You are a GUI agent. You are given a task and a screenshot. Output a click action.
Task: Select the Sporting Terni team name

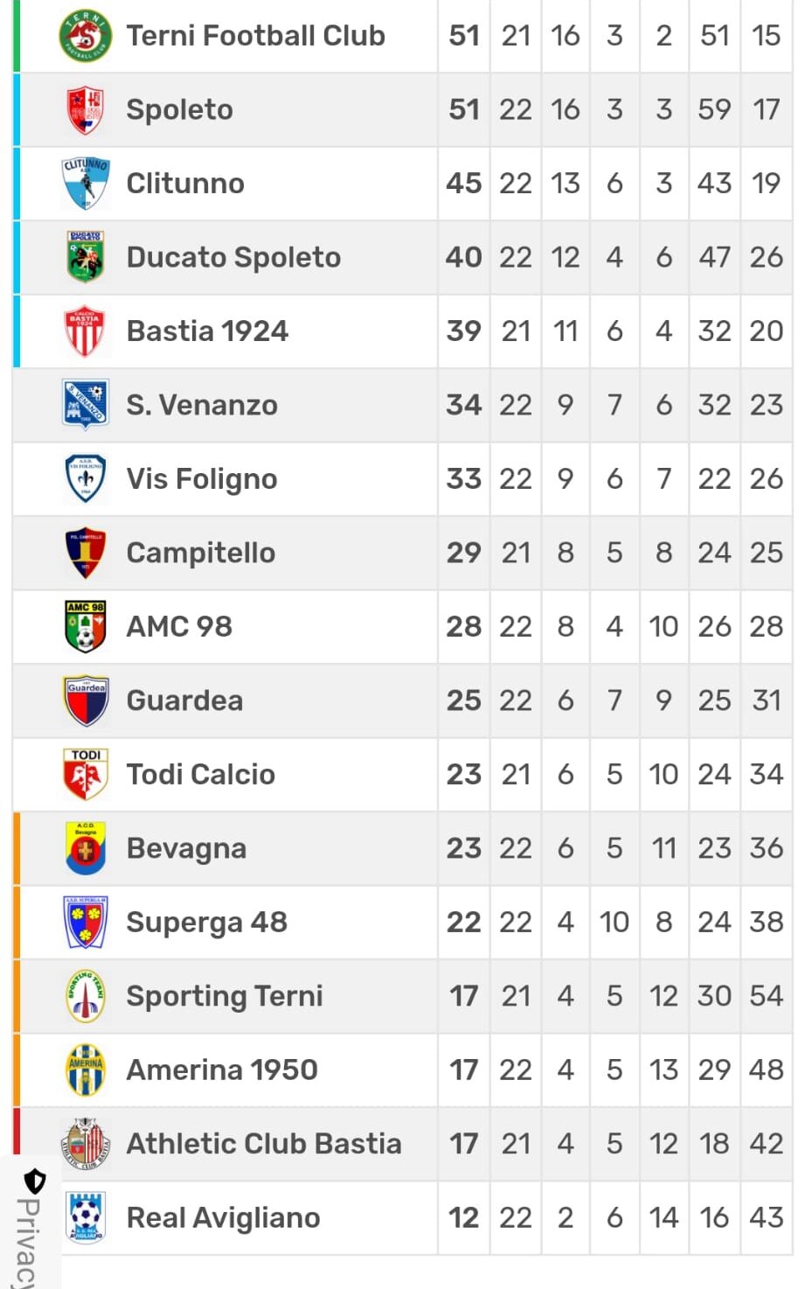point(225,996)
